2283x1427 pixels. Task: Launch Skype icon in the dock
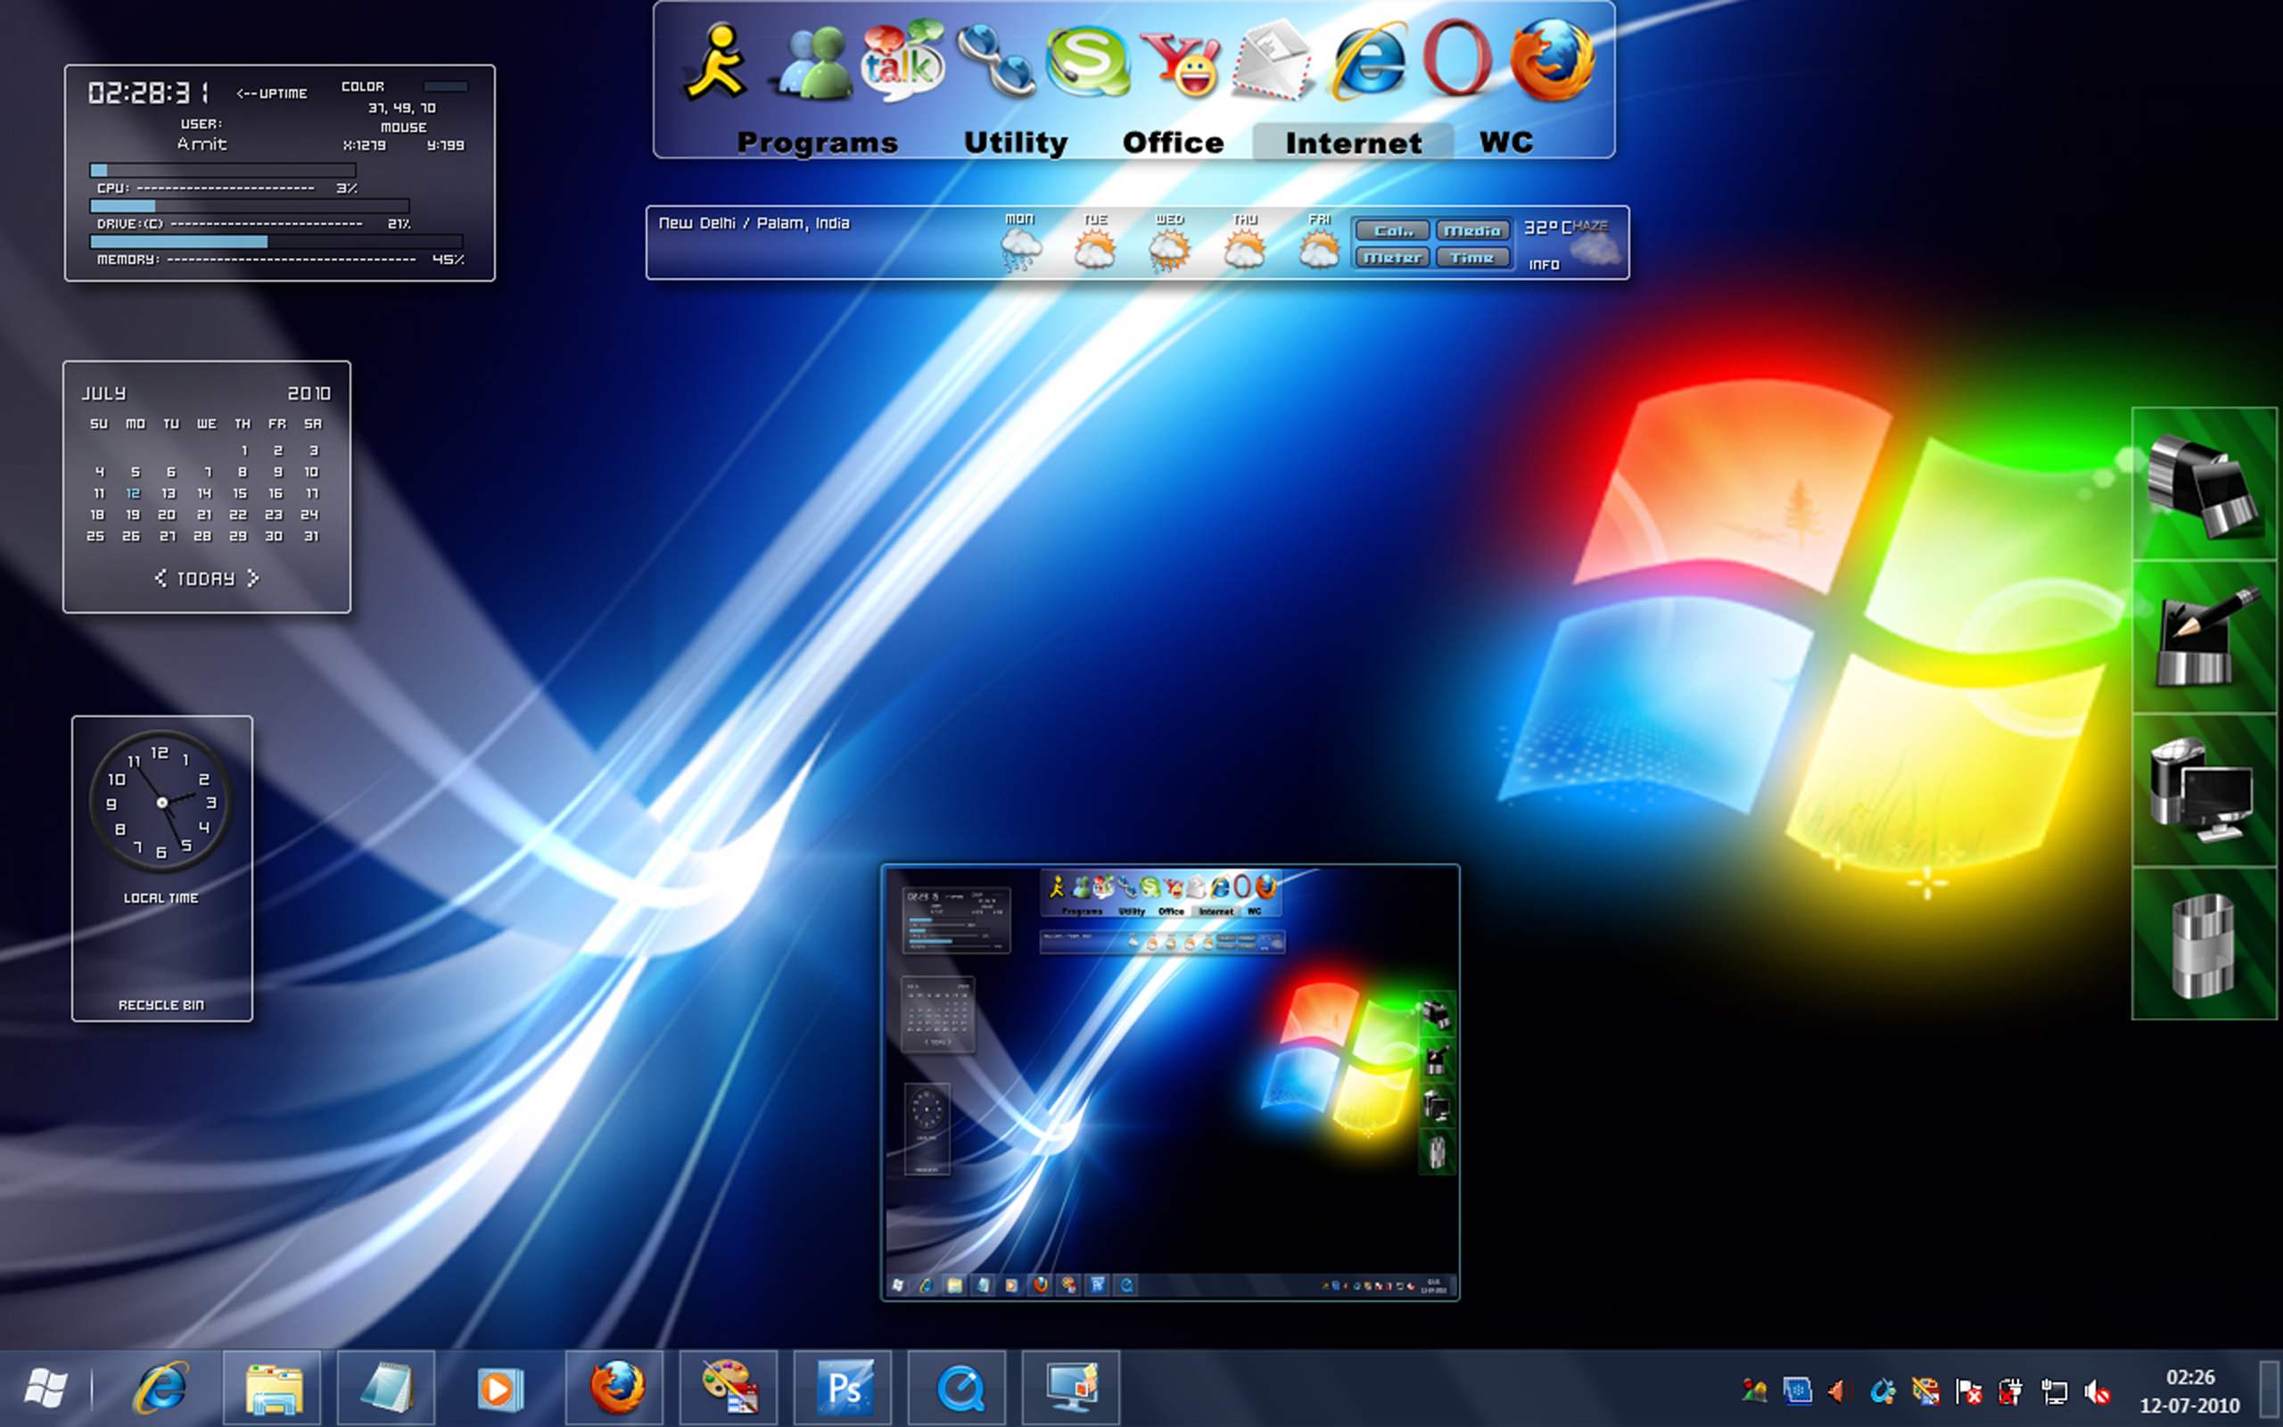pyautogui.click(x=1088, y=62)
